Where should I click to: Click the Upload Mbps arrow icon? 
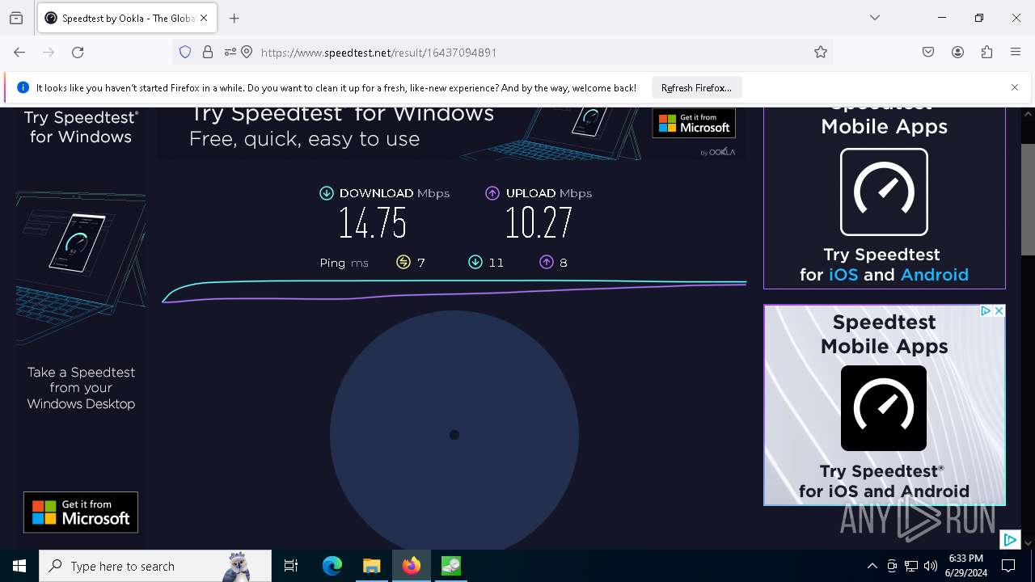pos(492,193)
